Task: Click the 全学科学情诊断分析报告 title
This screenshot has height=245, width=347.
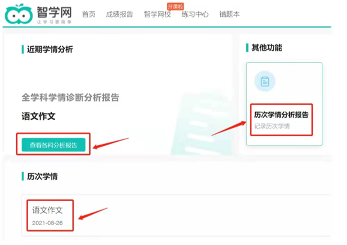Action: coord(70,97)
